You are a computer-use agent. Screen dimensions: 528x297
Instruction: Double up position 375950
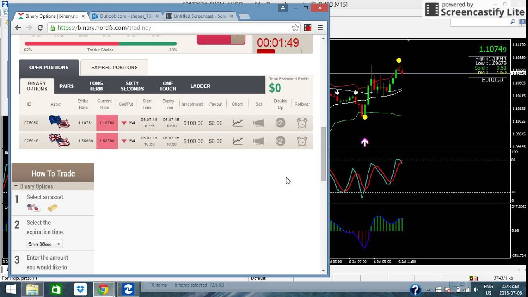click(280, 123)
